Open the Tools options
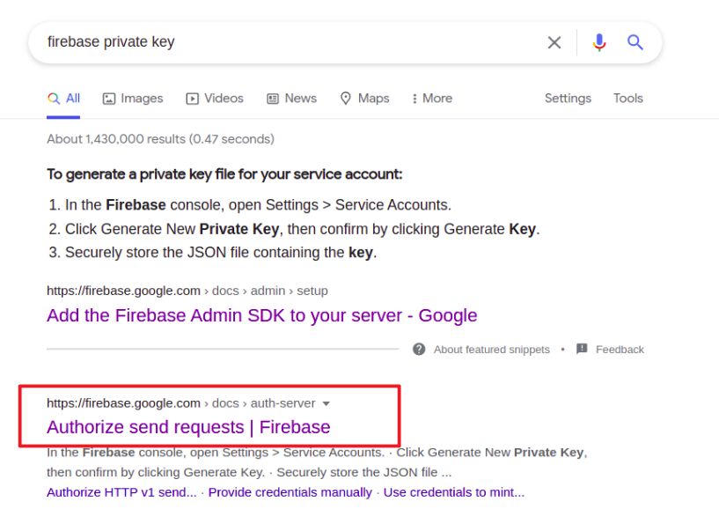This screenshot has height=524, width=719. coord(627,99)
